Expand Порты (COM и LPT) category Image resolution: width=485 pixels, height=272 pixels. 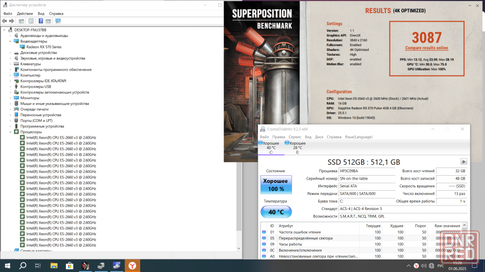pyautogui.click(x=10, y=121)
